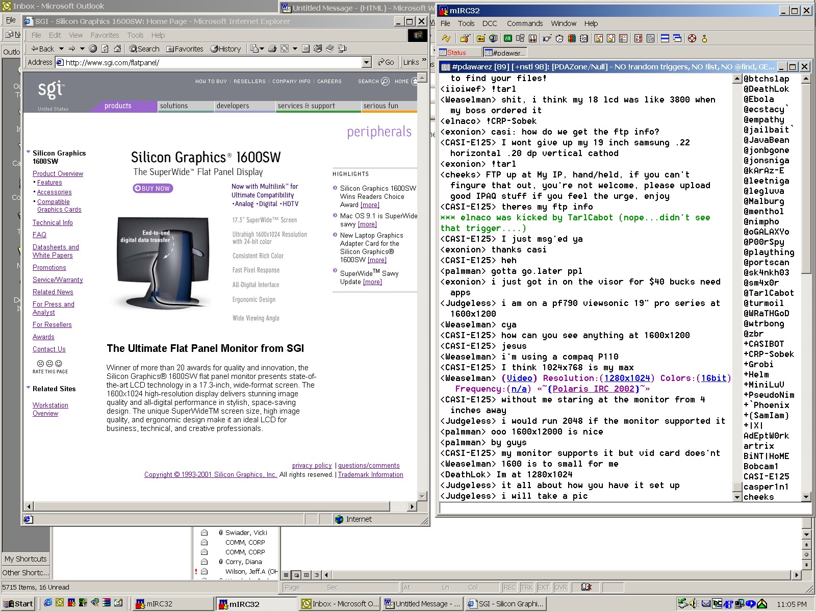Screen dimensions: 816x612
Task: Expand the Links toolbar chevron
Action: [x=424, y=60]
